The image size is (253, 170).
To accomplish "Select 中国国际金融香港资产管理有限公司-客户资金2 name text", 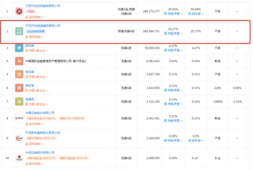I will click(x=56, y=61).
